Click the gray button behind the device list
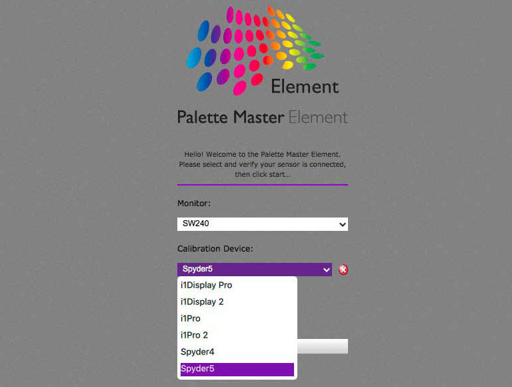The image size is (512, 387). pyautogui.click(x=323, y=346)
